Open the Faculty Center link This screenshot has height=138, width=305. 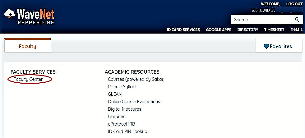28,79
